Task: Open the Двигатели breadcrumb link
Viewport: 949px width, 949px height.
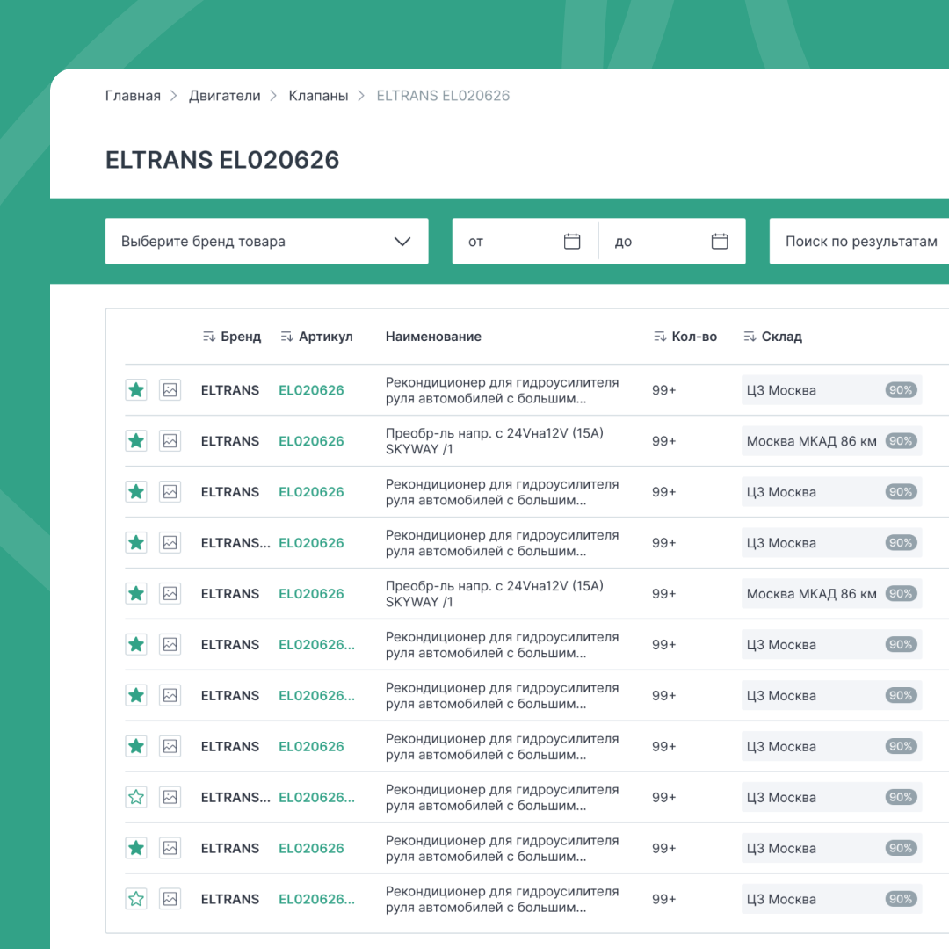Action: pos(225,96)
